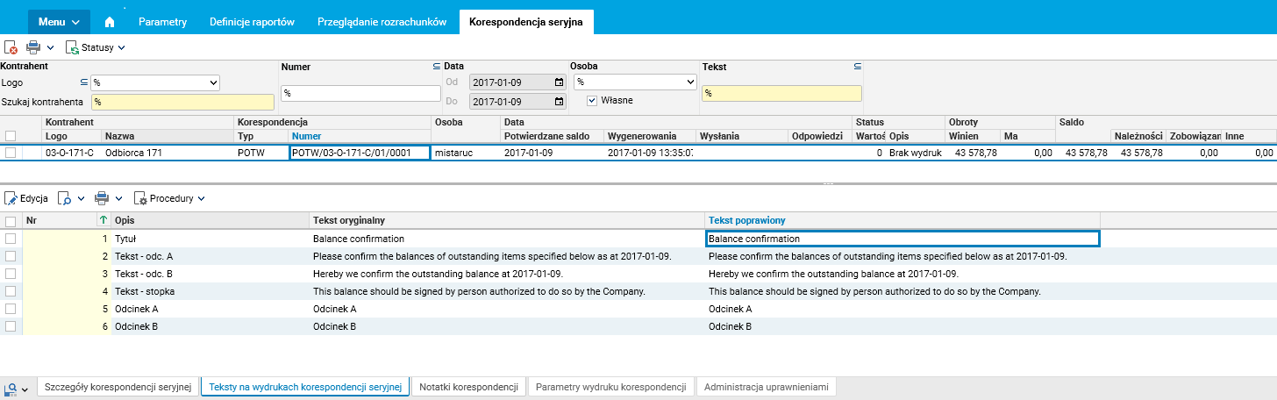Click the Edycja pencil icon

point(11,198)
